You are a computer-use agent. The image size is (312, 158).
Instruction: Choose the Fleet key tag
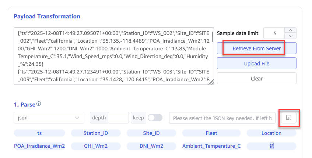click(x=211, y=133)
